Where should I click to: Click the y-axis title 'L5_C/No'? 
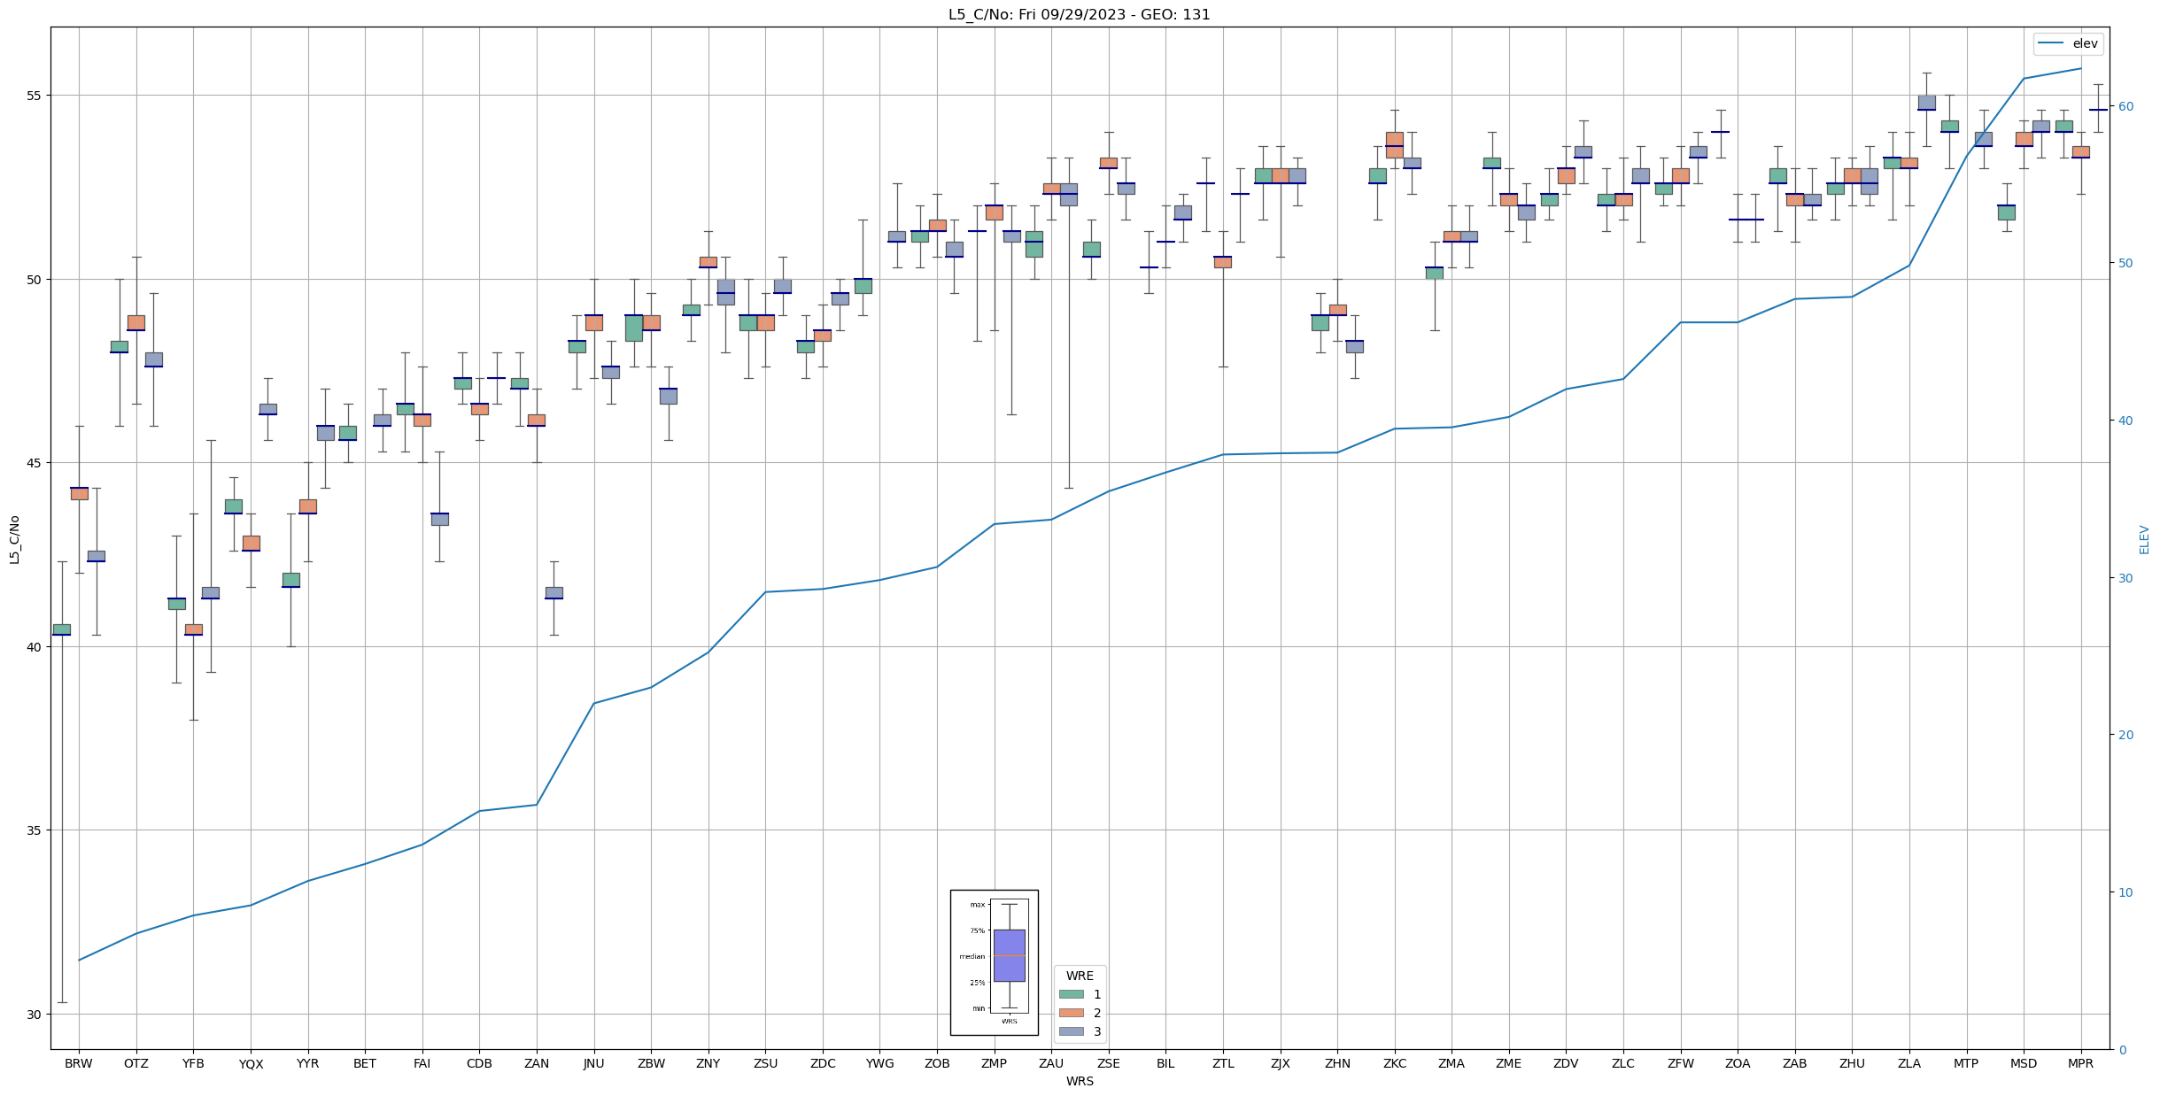click(14, 539)
